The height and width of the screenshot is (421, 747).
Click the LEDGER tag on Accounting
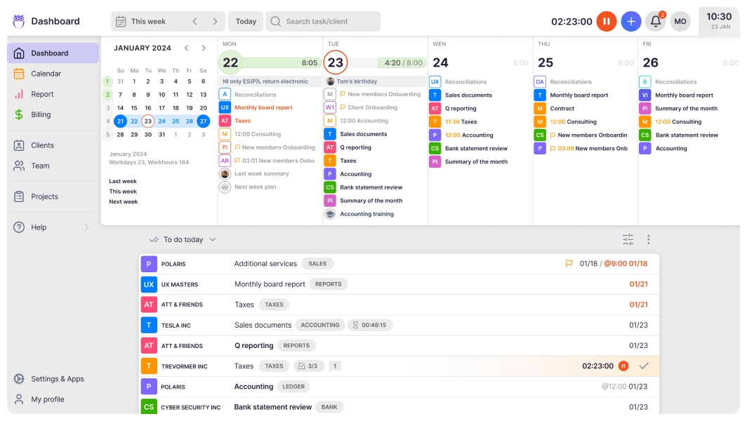[293, 386]
